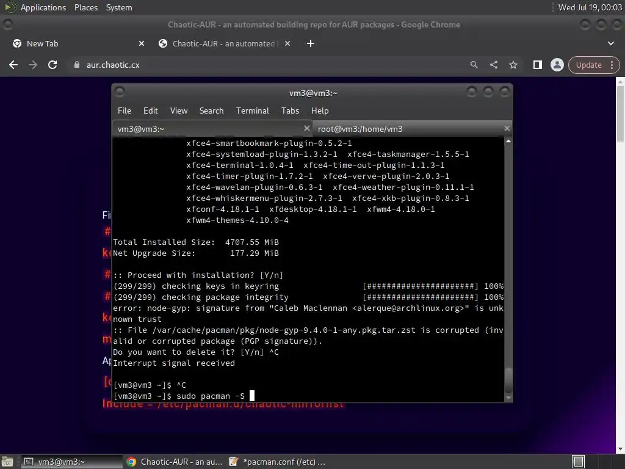Activate Chaotic-AUR Chrome taskbar button

[175, 462]
